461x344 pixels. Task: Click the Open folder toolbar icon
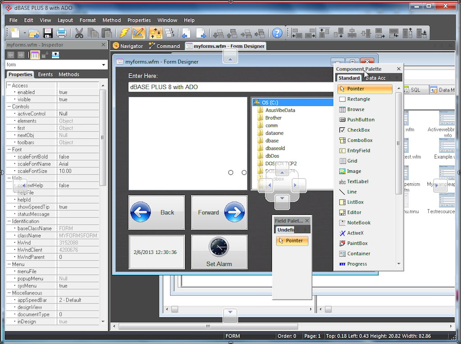pos(34,33)
